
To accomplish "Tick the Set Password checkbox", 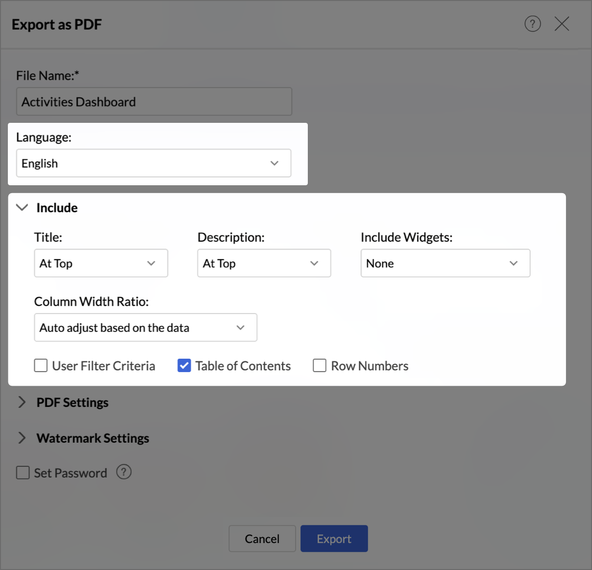I will 23,473.
